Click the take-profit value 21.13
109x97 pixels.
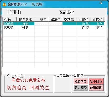(x=85, y=27)
